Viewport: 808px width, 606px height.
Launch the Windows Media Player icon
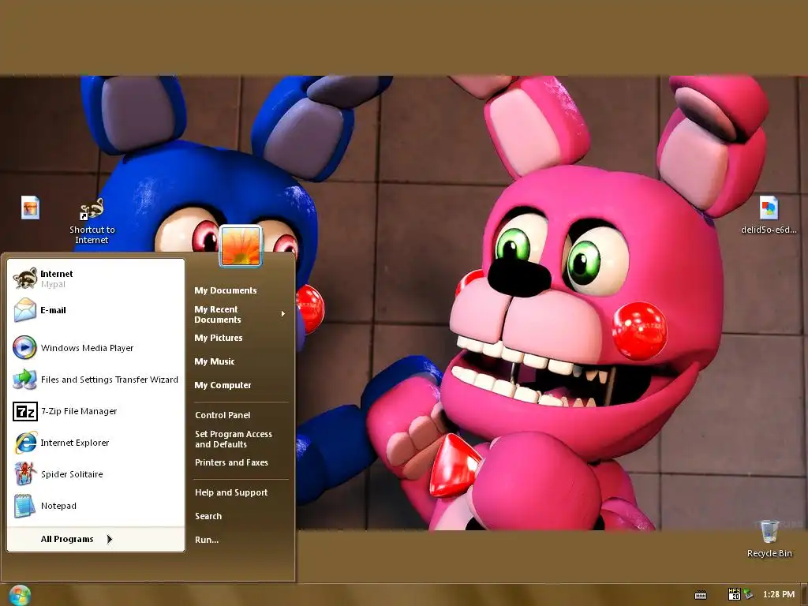24,348
